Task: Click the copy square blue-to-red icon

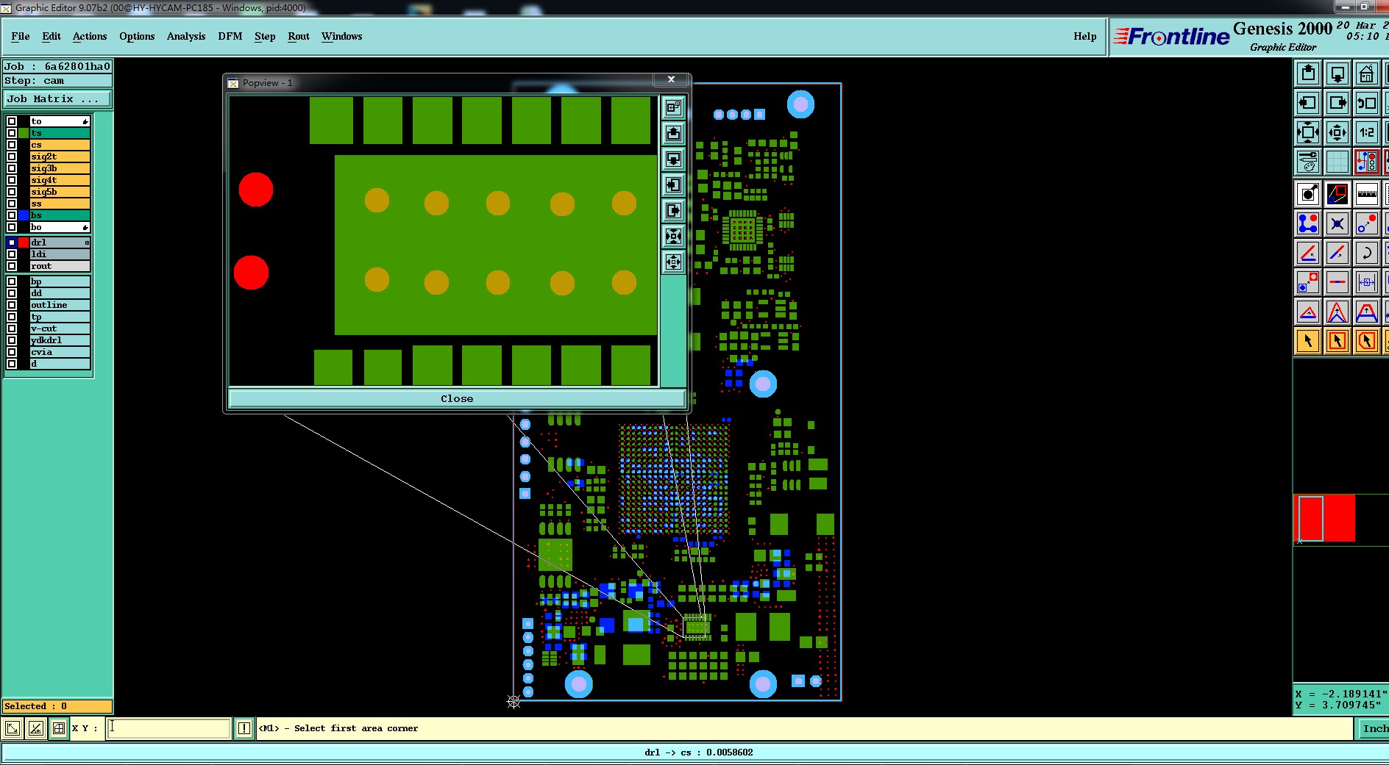Action: coord(1308,282)
